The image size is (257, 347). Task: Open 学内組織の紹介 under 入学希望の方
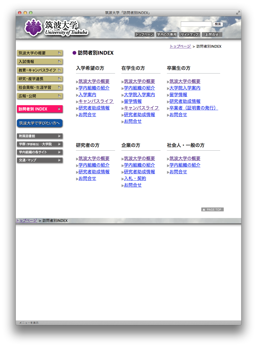94,88
